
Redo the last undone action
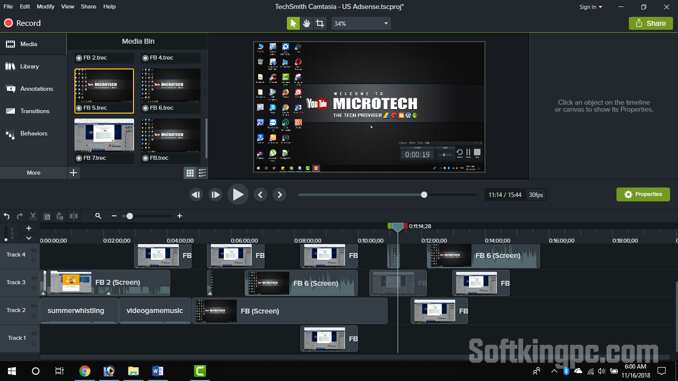20,216
